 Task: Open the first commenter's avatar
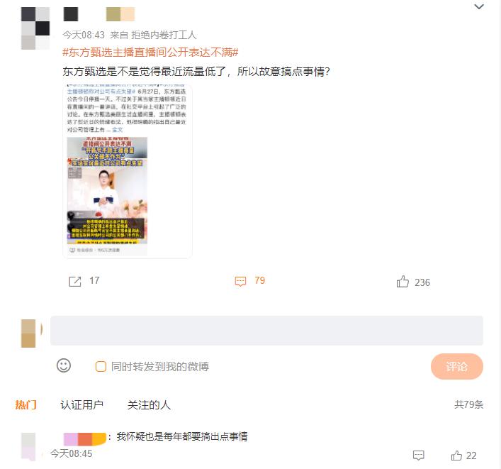coord(28,446)
